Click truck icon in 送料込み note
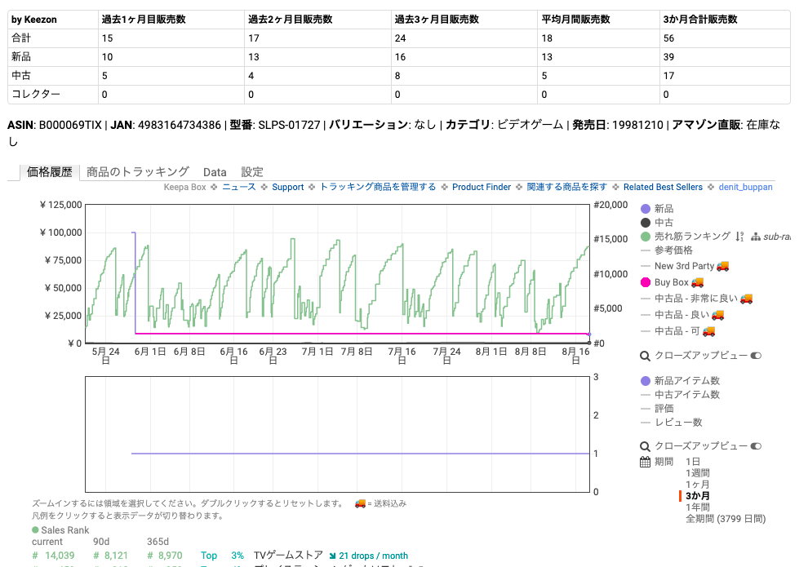Viewport: 808px width, 567px height. [x=359, y=503]
